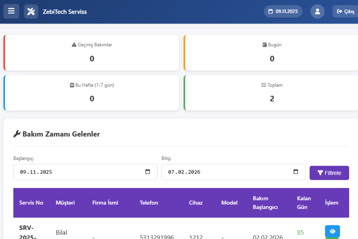
Task: Select the Bu Hafta (1-7 gün) card
Action: [92, 93]
